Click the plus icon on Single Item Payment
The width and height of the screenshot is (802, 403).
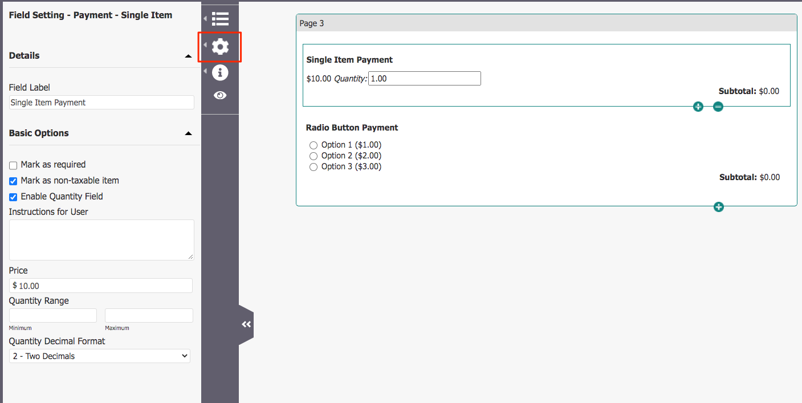(698, 107)
